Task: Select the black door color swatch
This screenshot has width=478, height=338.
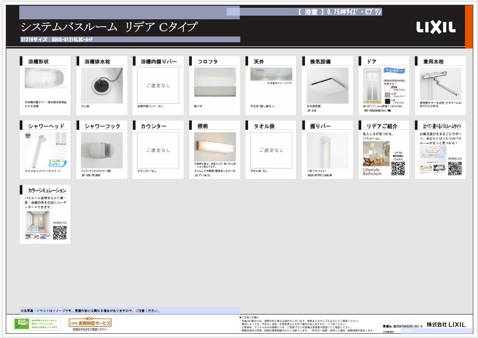Action: click(387, 101)
